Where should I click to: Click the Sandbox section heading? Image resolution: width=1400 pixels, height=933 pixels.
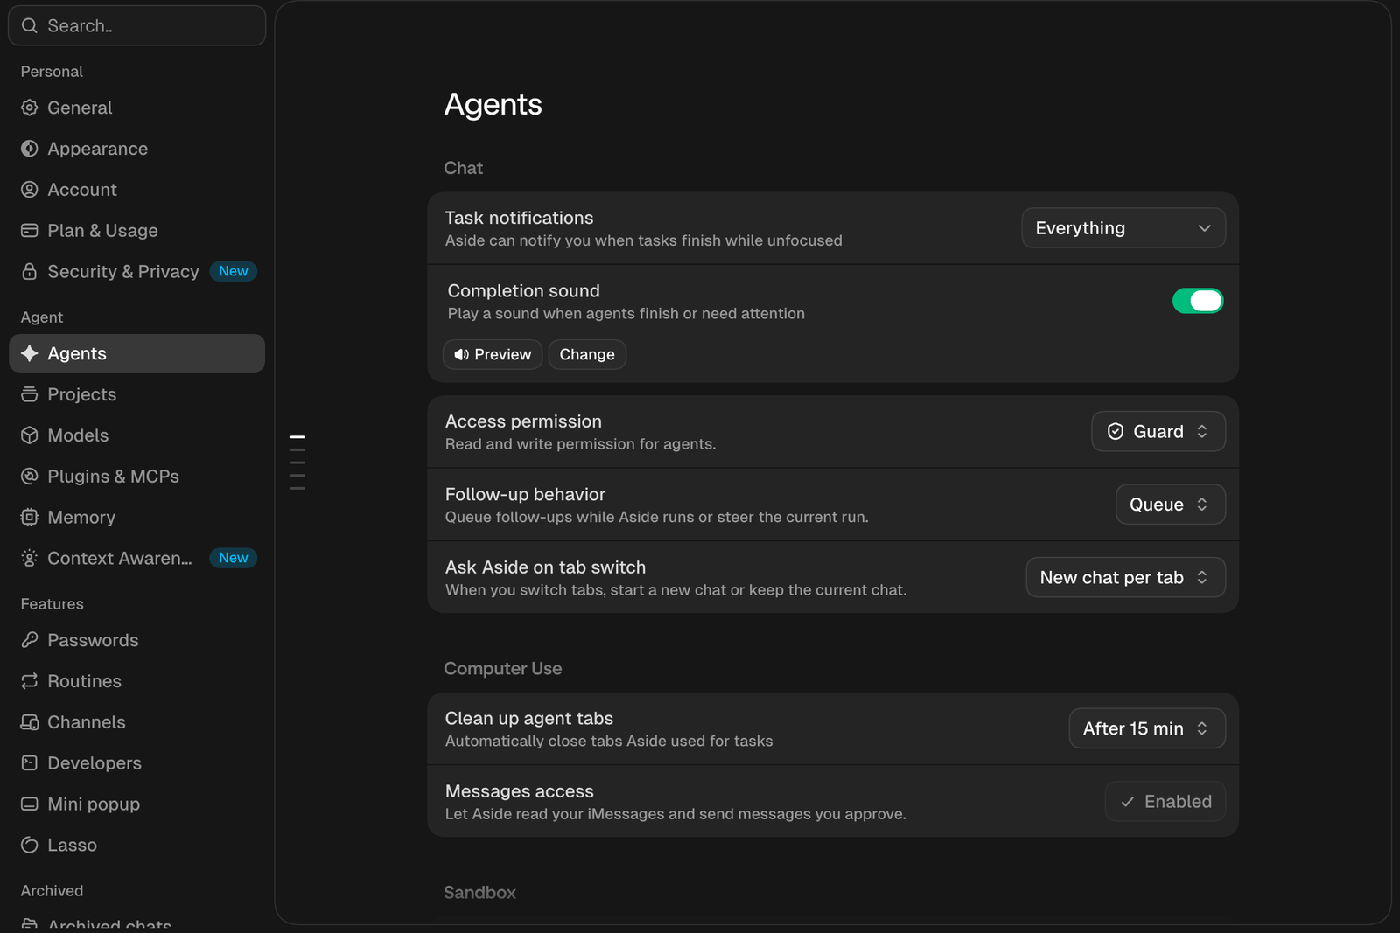479,893
